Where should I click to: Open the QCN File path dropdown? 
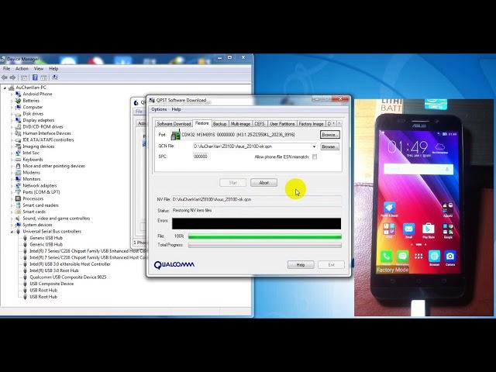tap(314, 146)
